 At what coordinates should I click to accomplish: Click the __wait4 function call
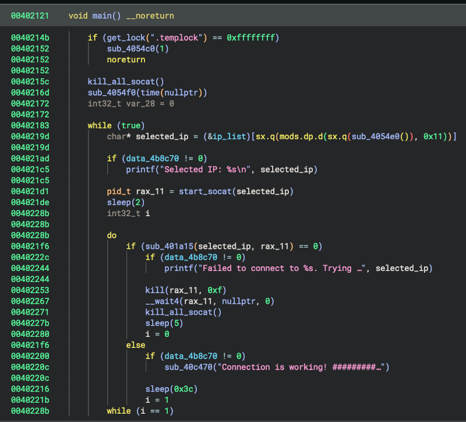[164, 301]
